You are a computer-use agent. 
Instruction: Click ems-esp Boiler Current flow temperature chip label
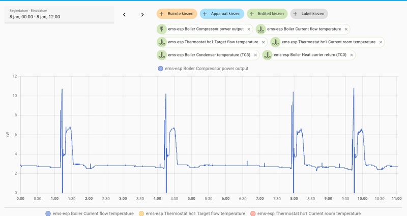[304, 29]
